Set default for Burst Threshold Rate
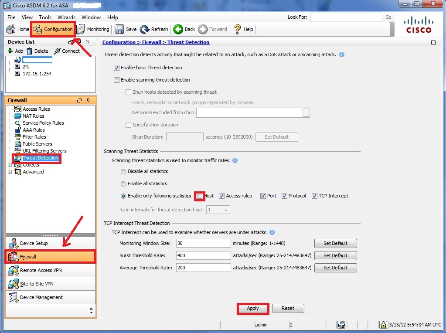The image size is (446, 333). coord(335,256)
